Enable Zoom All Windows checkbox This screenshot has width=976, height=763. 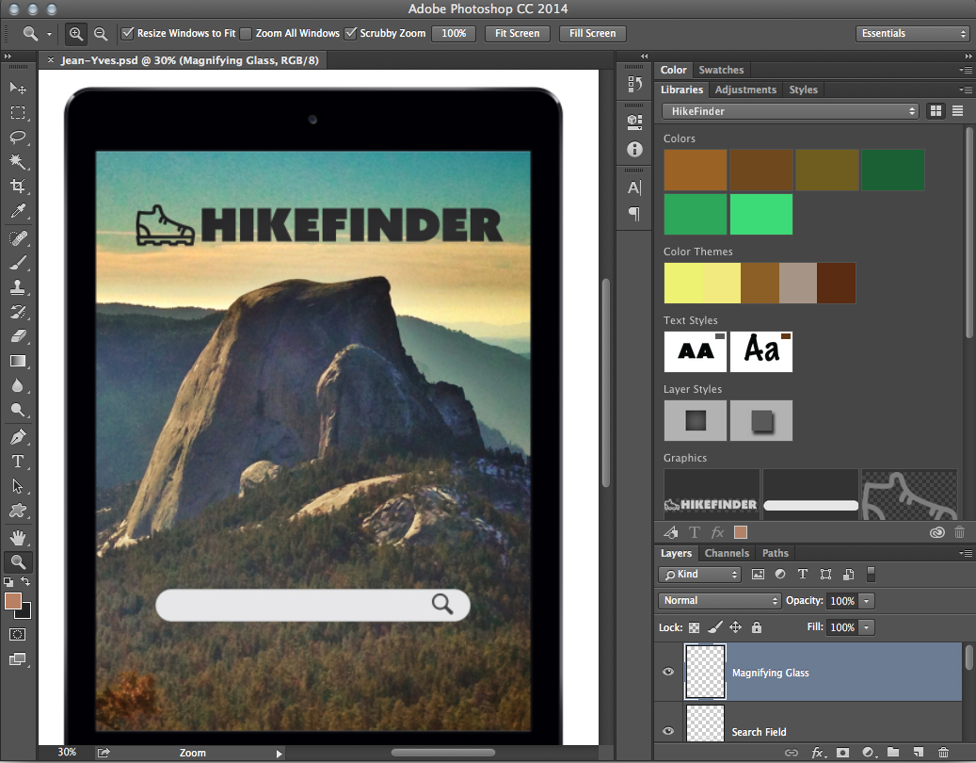click(x=246, y=34)
